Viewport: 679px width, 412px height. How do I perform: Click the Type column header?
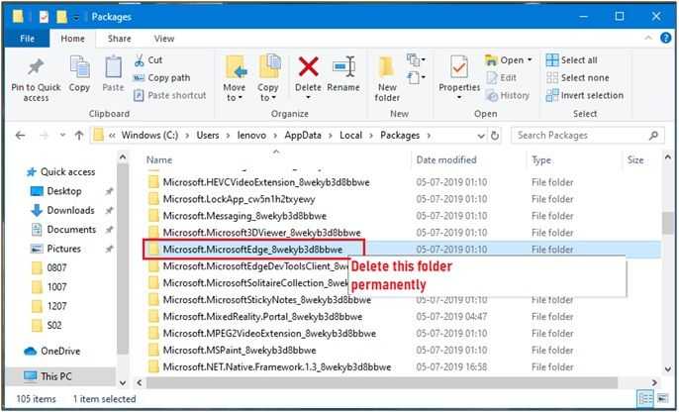(541, 159)
